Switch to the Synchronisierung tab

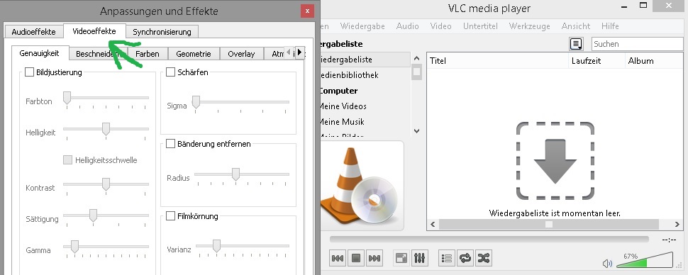162,32
